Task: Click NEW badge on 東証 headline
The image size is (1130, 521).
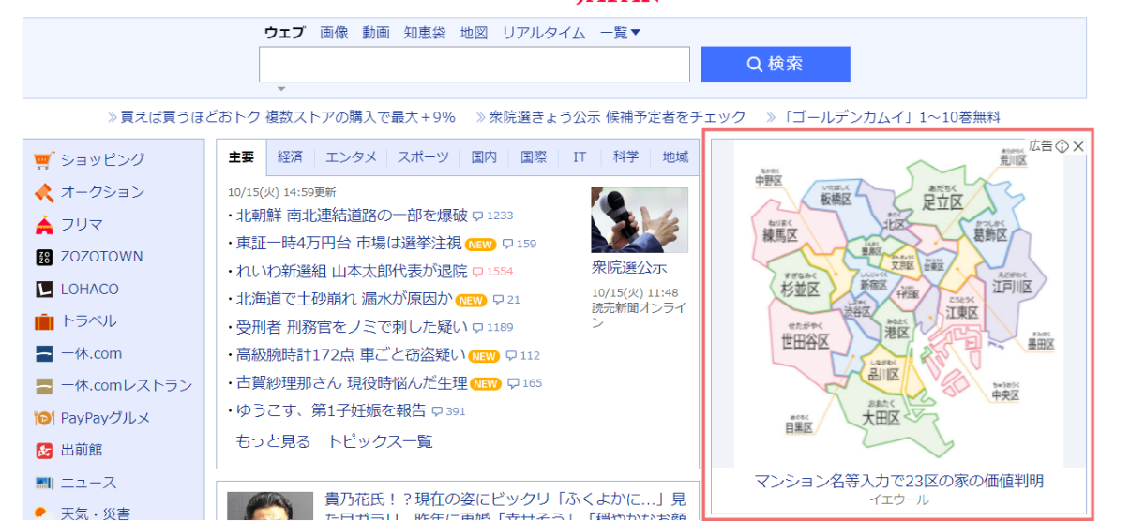Action: (481, 244)
